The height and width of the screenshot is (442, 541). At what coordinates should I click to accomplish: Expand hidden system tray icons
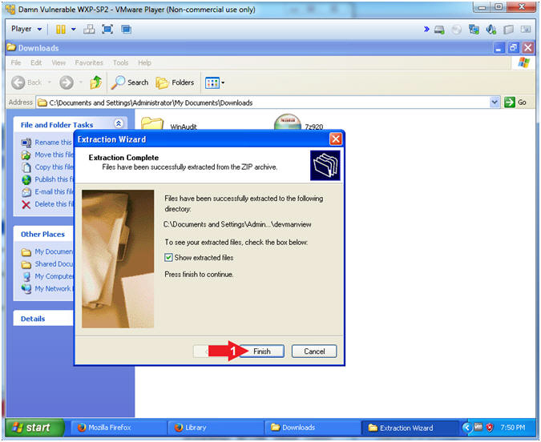466,428
